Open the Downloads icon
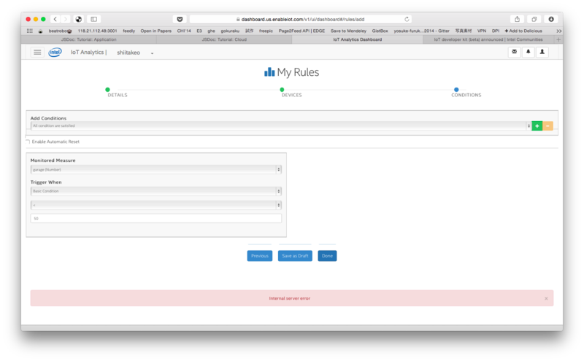This screenshot has width=584, height=361. [551, 19]
